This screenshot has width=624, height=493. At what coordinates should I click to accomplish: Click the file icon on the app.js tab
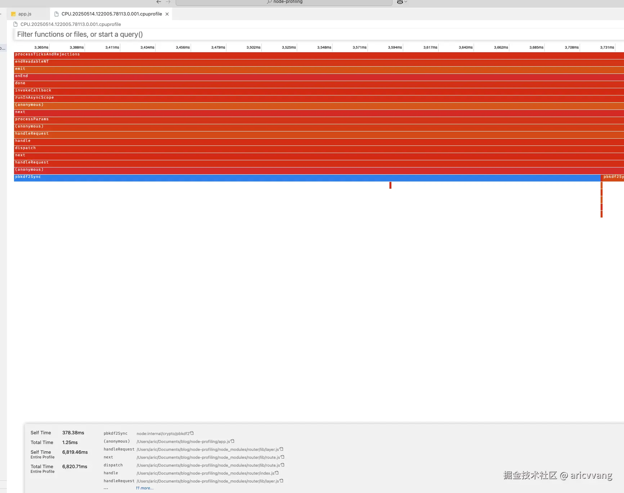pyautogui.click(x=13, y=14)
